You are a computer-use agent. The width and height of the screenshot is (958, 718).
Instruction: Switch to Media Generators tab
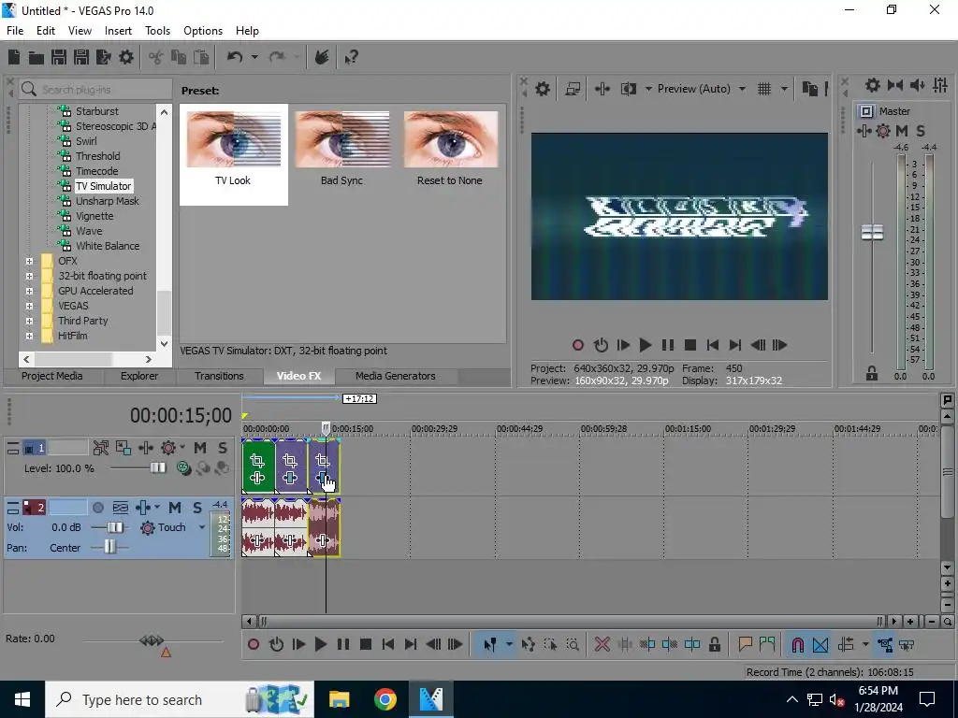pos(396,376)
